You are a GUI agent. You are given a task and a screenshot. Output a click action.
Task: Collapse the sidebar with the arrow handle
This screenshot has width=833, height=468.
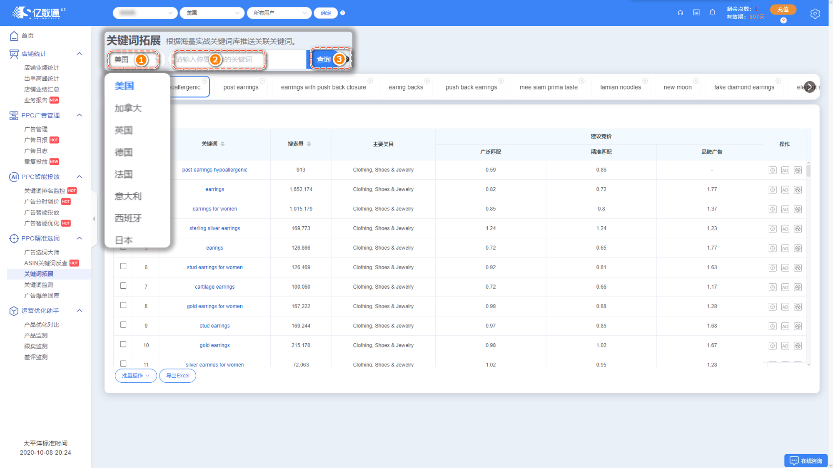[x=94, y=219]
